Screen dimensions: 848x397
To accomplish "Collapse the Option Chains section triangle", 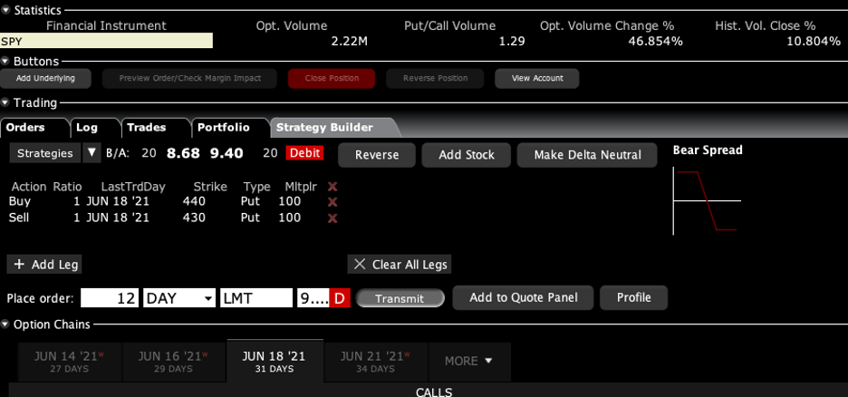I will tap(5, 324).
